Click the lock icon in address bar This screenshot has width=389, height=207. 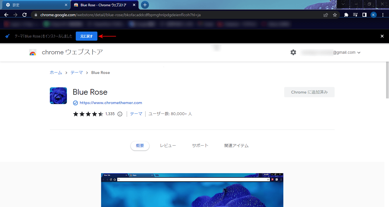pyautogui.click(x=36, y=15)
